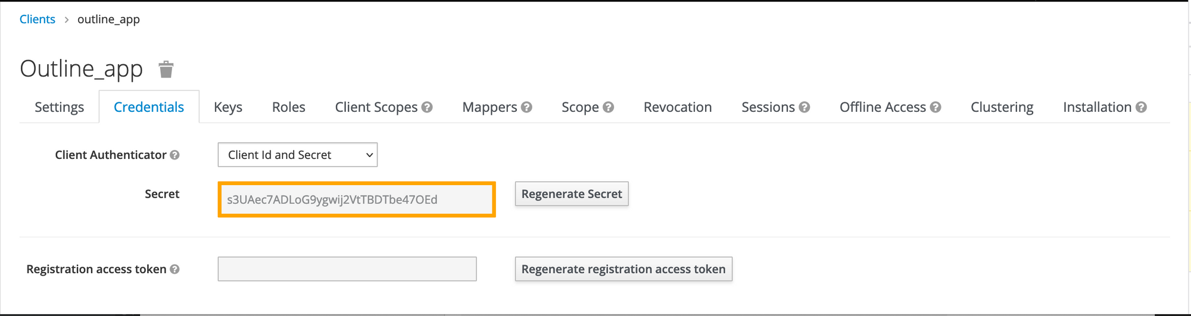
Task: Open the Revocation tab
Action: [x=678, y=107]
